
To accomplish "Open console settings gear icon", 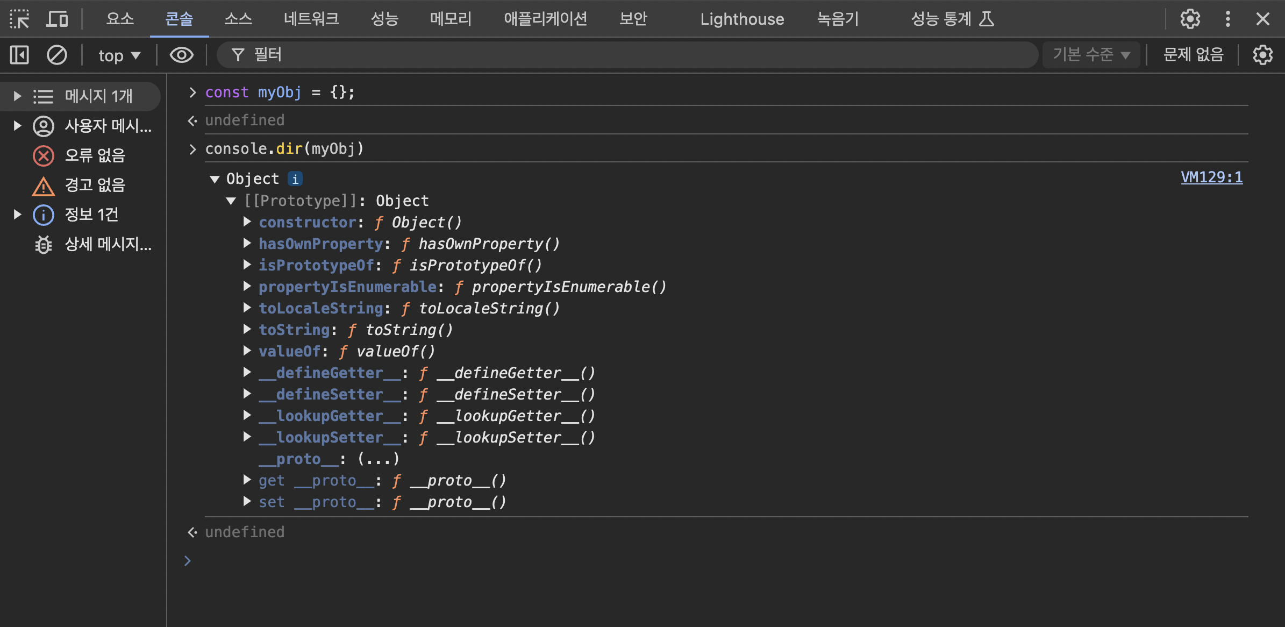I will point(1262,55).
